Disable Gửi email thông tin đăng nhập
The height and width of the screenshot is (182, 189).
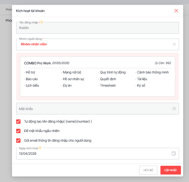[x=18, y=140]
